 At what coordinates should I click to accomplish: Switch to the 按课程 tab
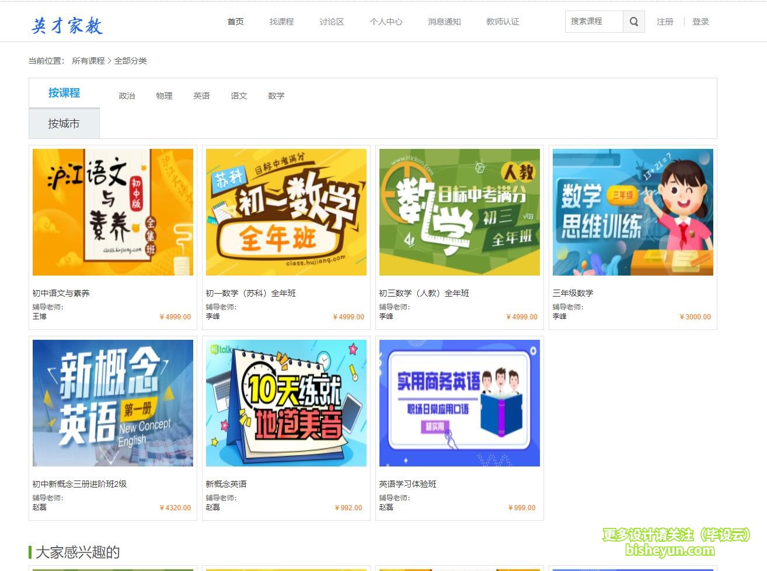[64, 93]
